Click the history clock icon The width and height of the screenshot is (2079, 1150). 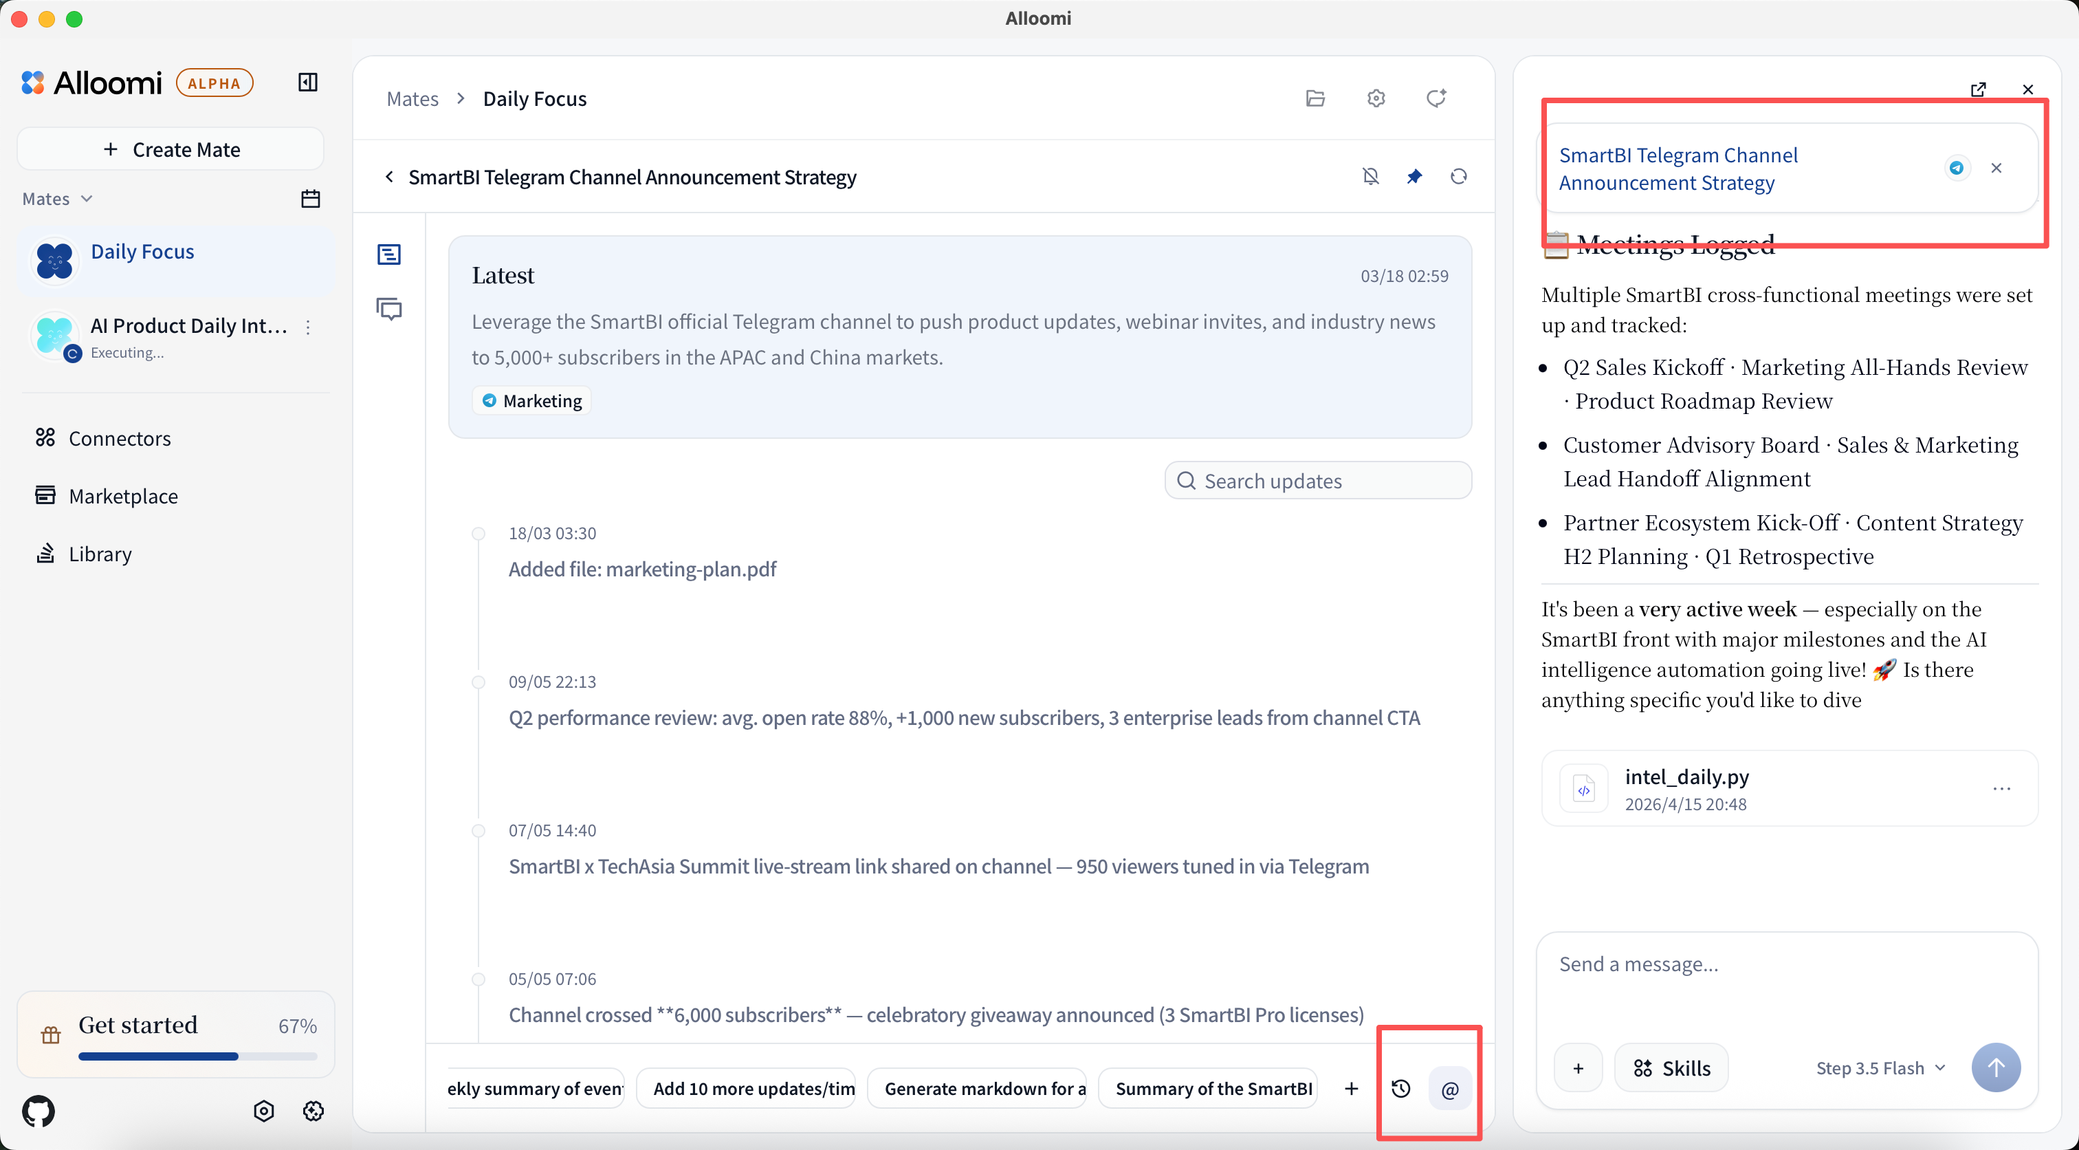click(x=1401, y=1089)
